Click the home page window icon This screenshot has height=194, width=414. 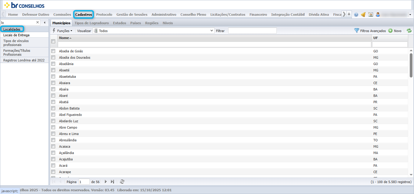click(370, 15)
